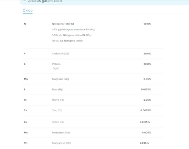Select the Manganeso (Mn) row
The width and height of the screenshot is (189, 149).
tap(93, 143)
